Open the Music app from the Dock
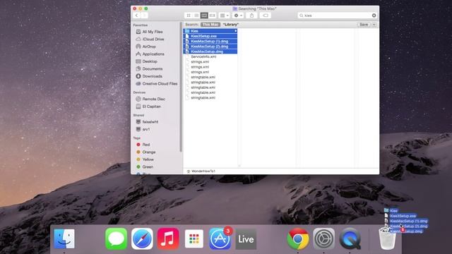452x254 pixels. coord(168,238)
